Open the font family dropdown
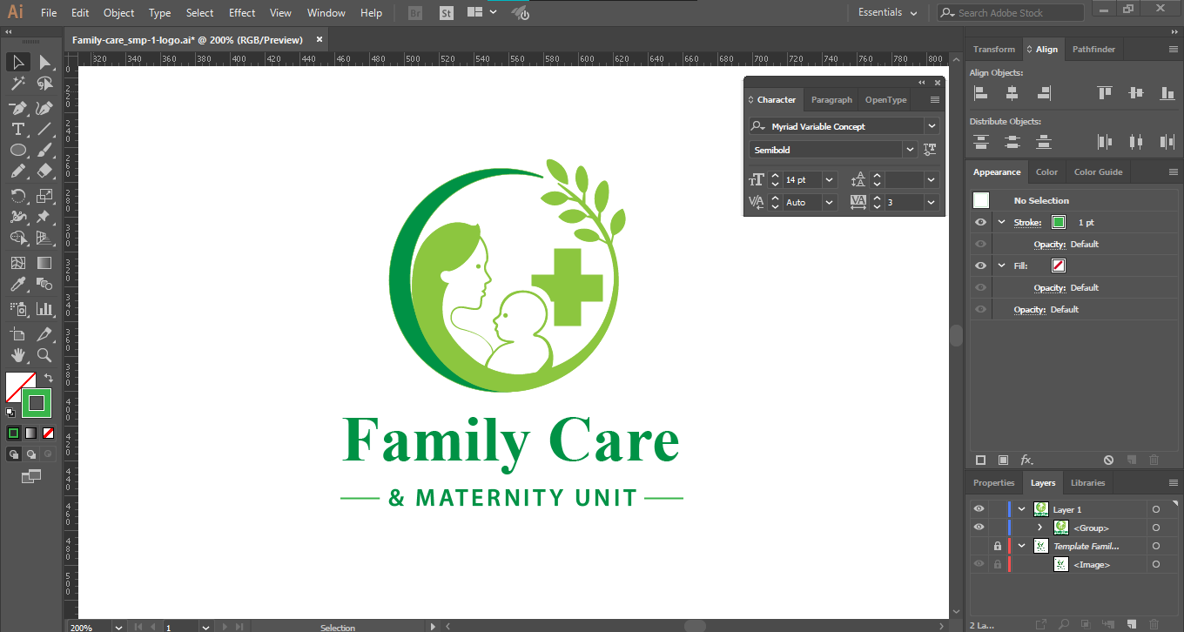Image resolution: width=1184 pixels, height=632 pixels. point(932,126)
